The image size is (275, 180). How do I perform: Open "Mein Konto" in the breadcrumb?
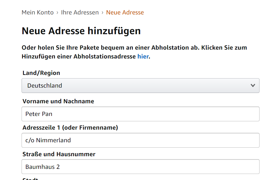(38, 12)
